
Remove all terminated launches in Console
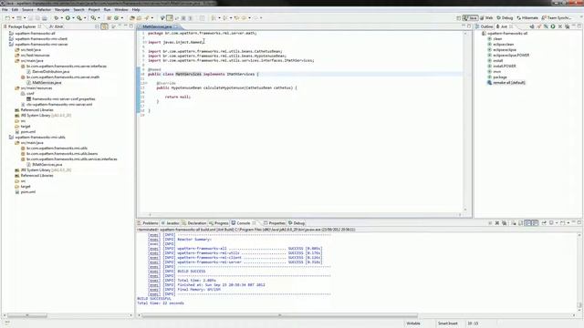(x=505, y=222)
